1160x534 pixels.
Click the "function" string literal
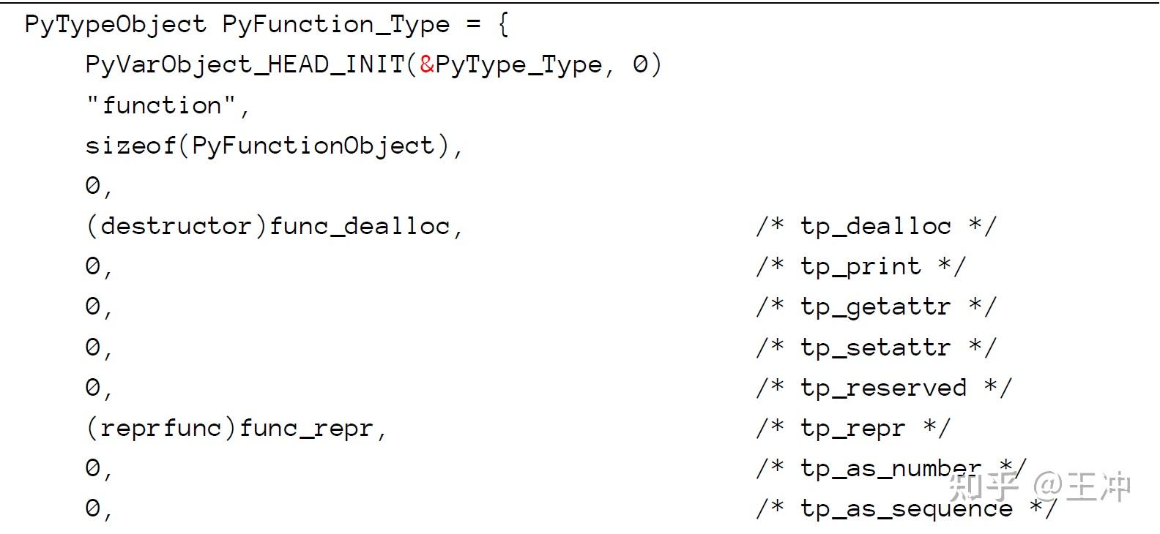tap(161, 105)
